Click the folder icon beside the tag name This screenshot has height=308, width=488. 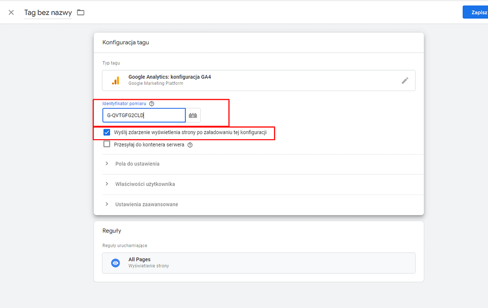(x=81, y=12)
